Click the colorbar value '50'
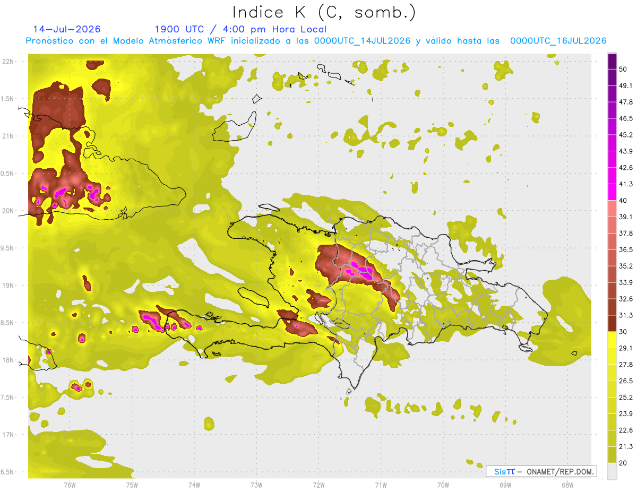This screenshot has height=492, width=637. 624,70
